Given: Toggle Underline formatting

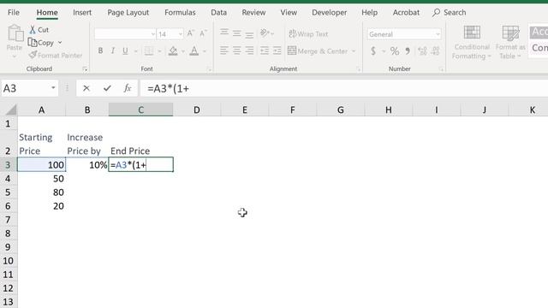Looking at the screenshot, I should coord(125,51).
